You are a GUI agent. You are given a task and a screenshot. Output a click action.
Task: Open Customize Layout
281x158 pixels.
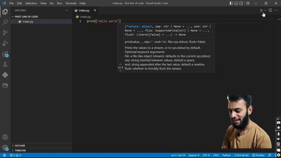(x=248, y=3)
